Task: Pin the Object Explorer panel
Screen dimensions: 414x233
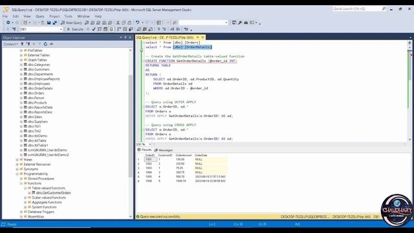Action: point(125,38)
